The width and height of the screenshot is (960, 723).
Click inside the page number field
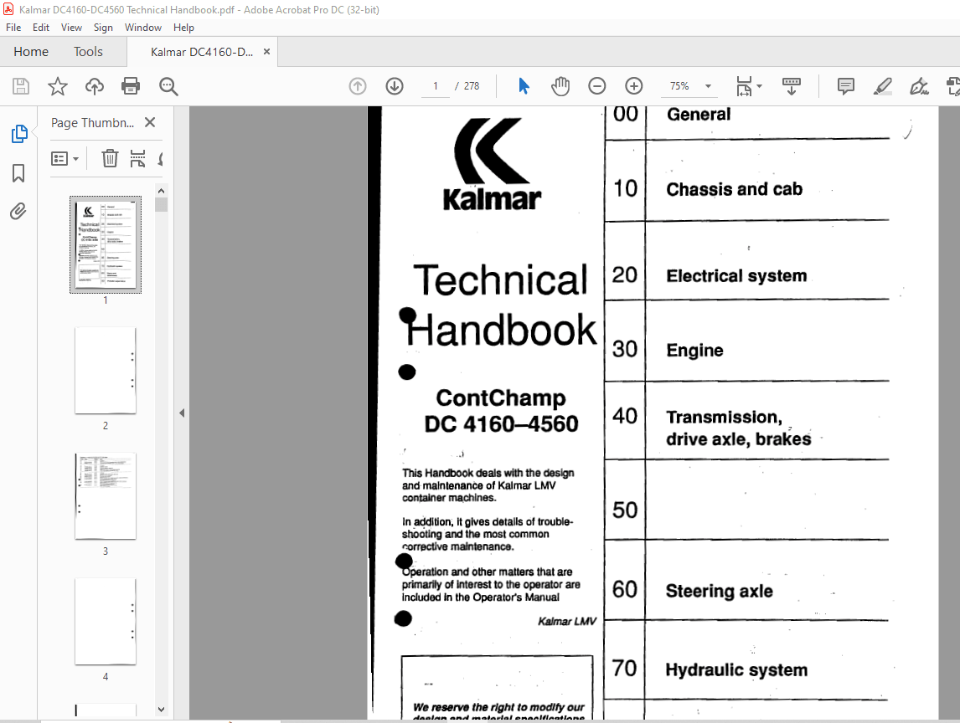point(436,85)
